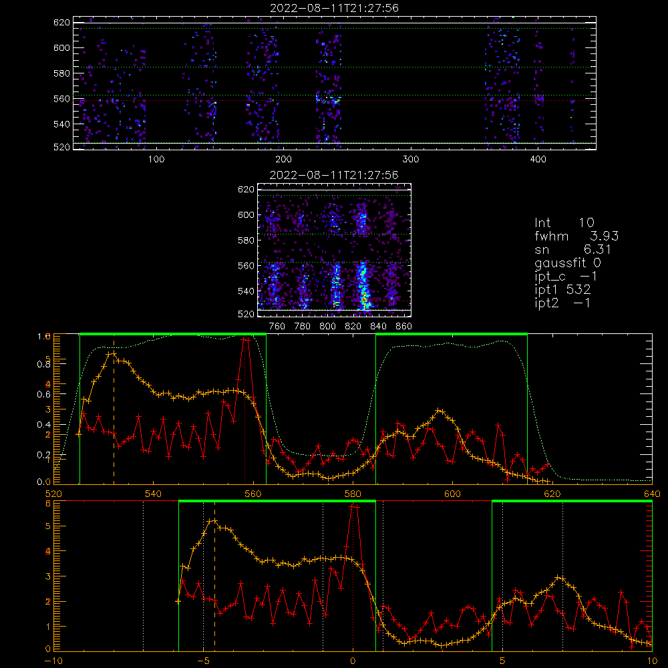Viewport: 668px width, 668px height.
Task: Click x-axis label -10 on bottom plot
Action: (x=53, y=661)
